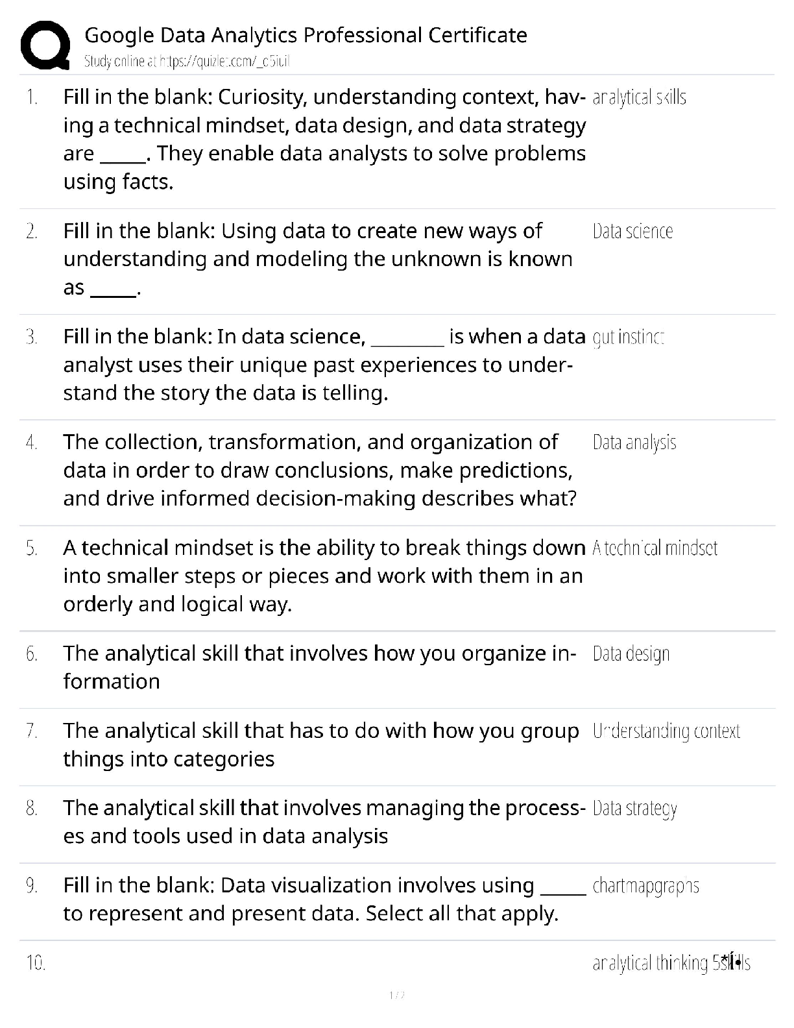Select the 'Data science' answer text

coord(632,232)
